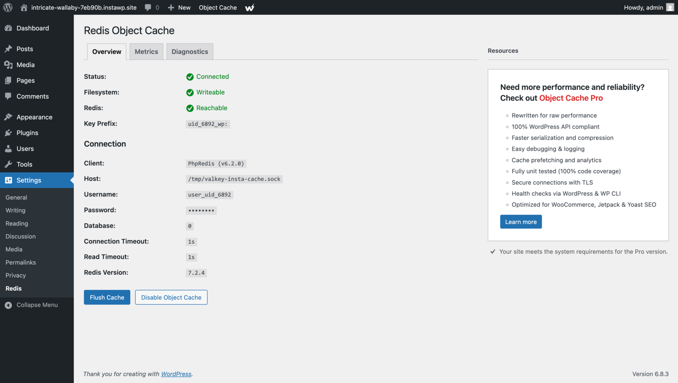Click the Comments speech bubble sidebar icon
Viewport: 678px width, 383px height.
coord(8,96)
